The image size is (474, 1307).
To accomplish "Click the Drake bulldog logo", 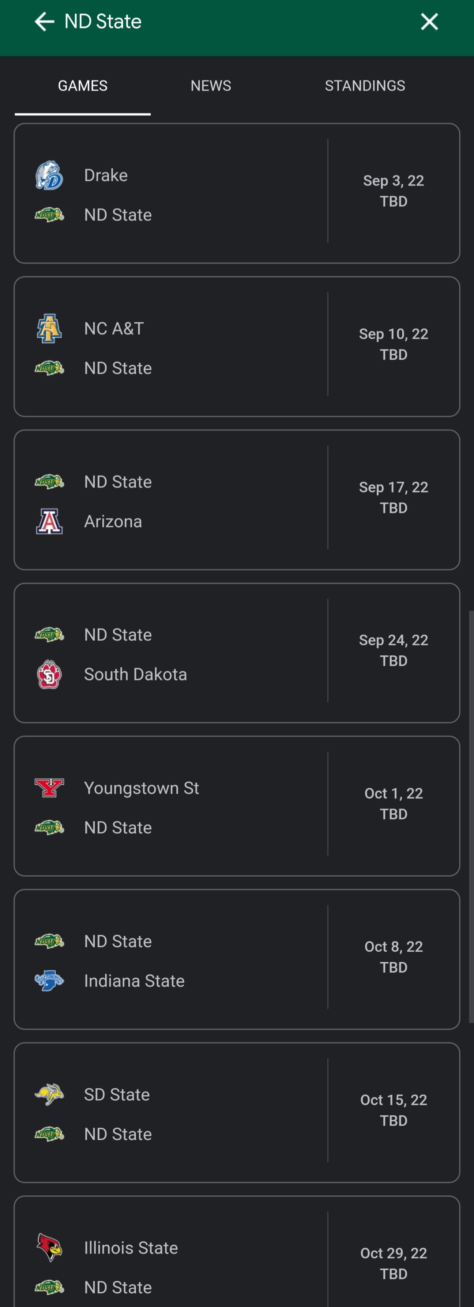I will coord(49,175).
